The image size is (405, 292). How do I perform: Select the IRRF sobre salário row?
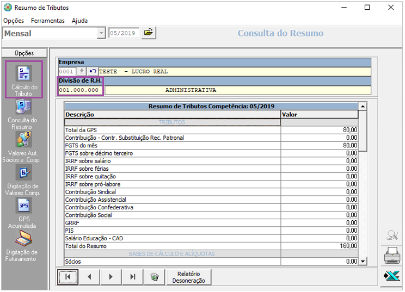[x=211, y=161]
